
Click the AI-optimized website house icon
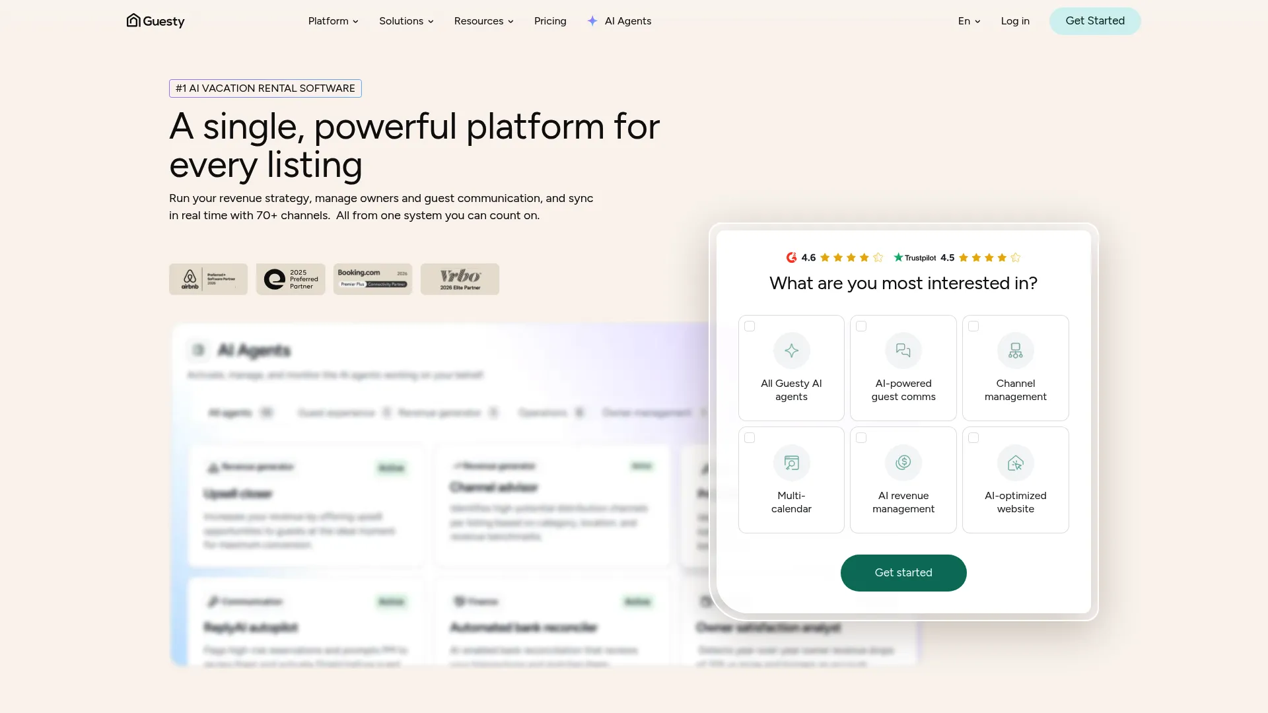click(1016, 463)
